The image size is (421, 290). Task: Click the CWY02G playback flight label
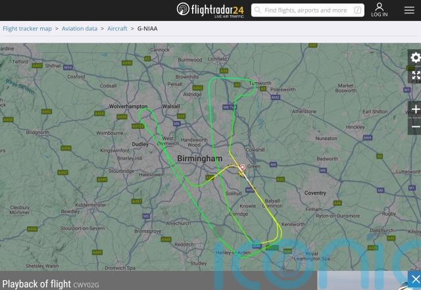tap(86, 285)
